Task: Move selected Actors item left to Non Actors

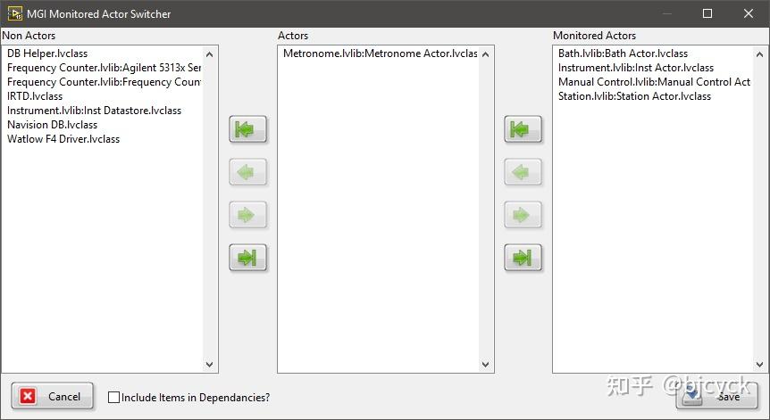Action: pyautogui.click(x=248, y=172)
